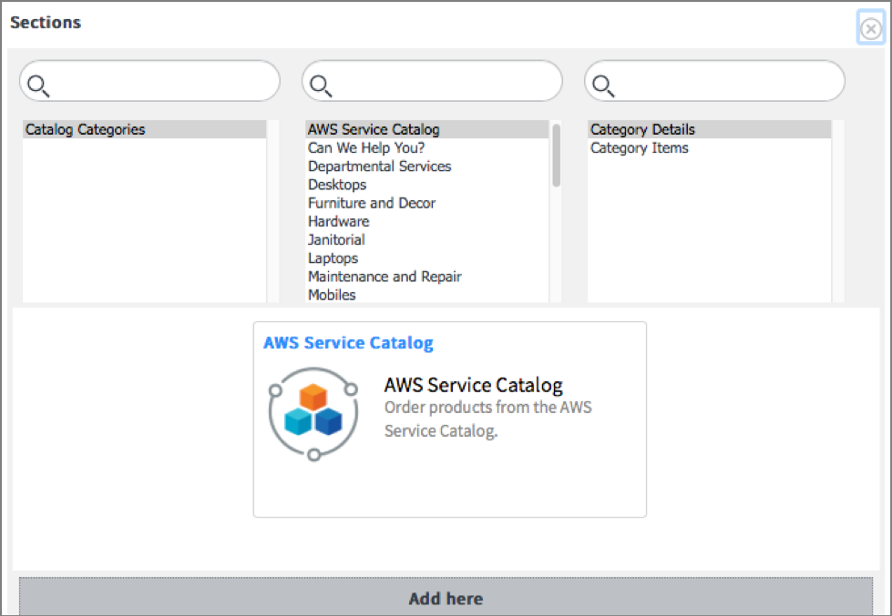Click the third column search magnifier icon
Image resolution: width=892 pixels, height=616 pixels.
point(603,86)
